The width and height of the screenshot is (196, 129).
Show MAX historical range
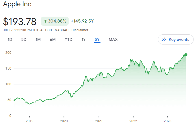coord(113,39)
